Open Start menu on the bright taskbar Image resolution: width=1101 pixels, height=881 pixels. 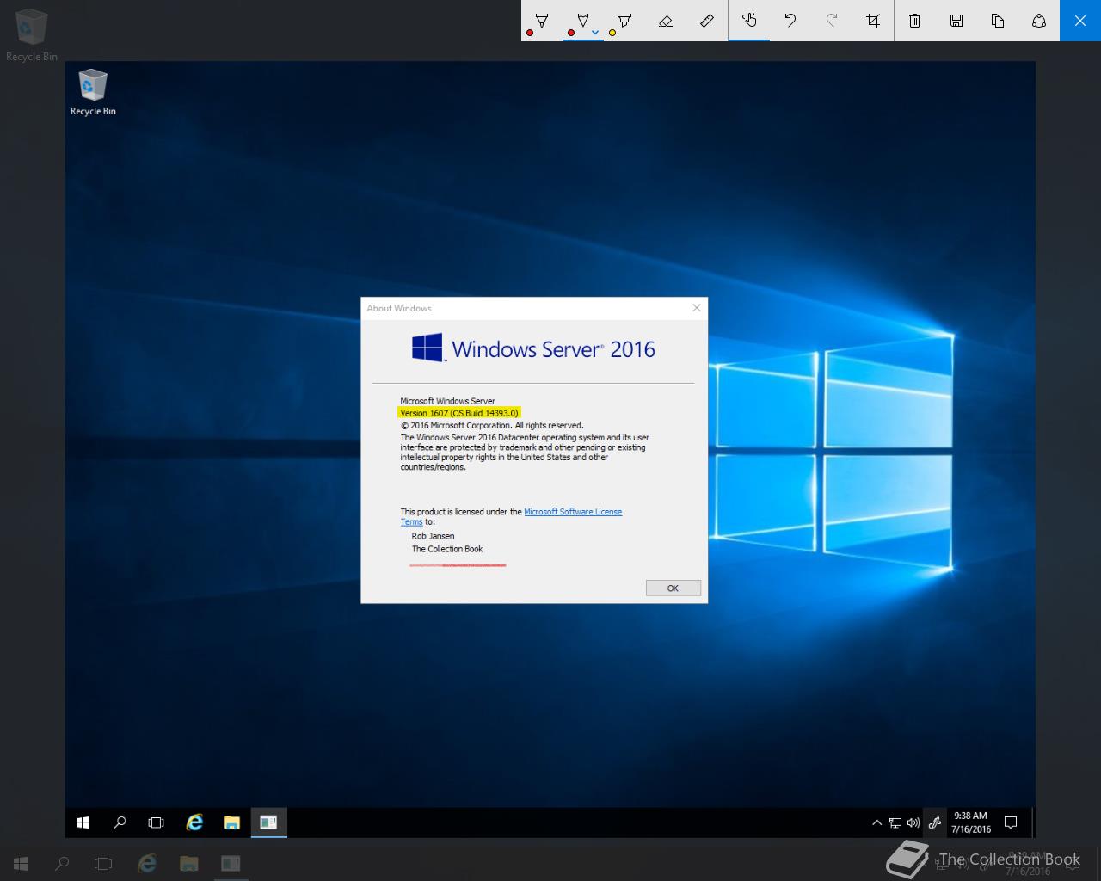pyautogui.click(x=83, y=822)
